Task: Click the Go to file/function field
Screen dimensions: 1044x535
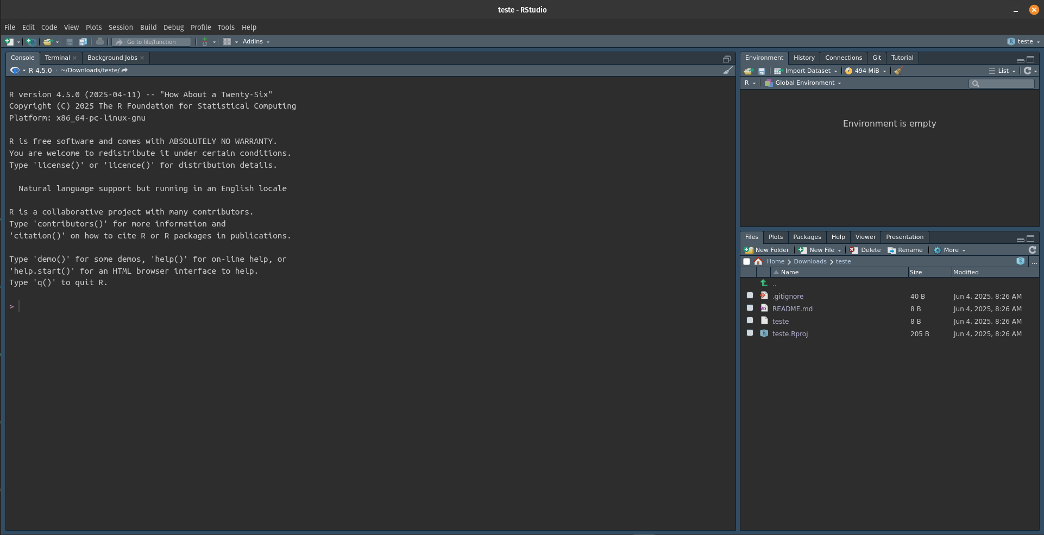Action: point(152,42)
